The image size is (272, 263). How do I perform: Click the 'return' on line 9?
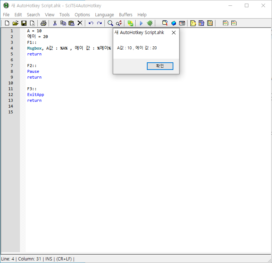(34, 77)
